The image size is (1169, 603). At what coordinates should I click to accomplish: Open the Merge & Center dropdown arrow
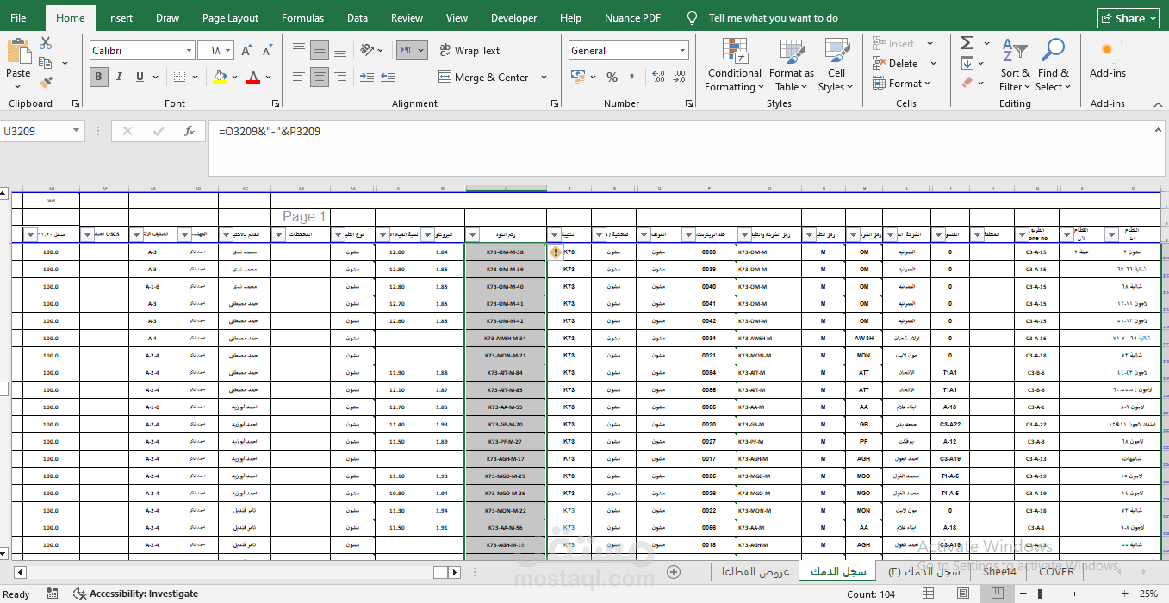(544, 78)
